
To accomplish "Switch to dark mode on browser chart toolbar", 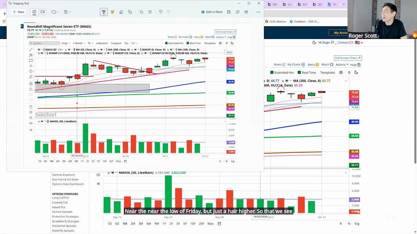I will 356,72.
